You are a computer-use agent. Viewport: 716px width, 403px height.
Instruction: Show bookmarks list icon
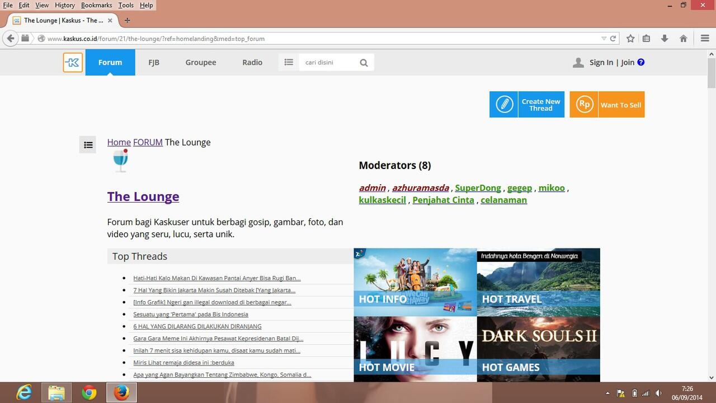[x=646, y=39]
